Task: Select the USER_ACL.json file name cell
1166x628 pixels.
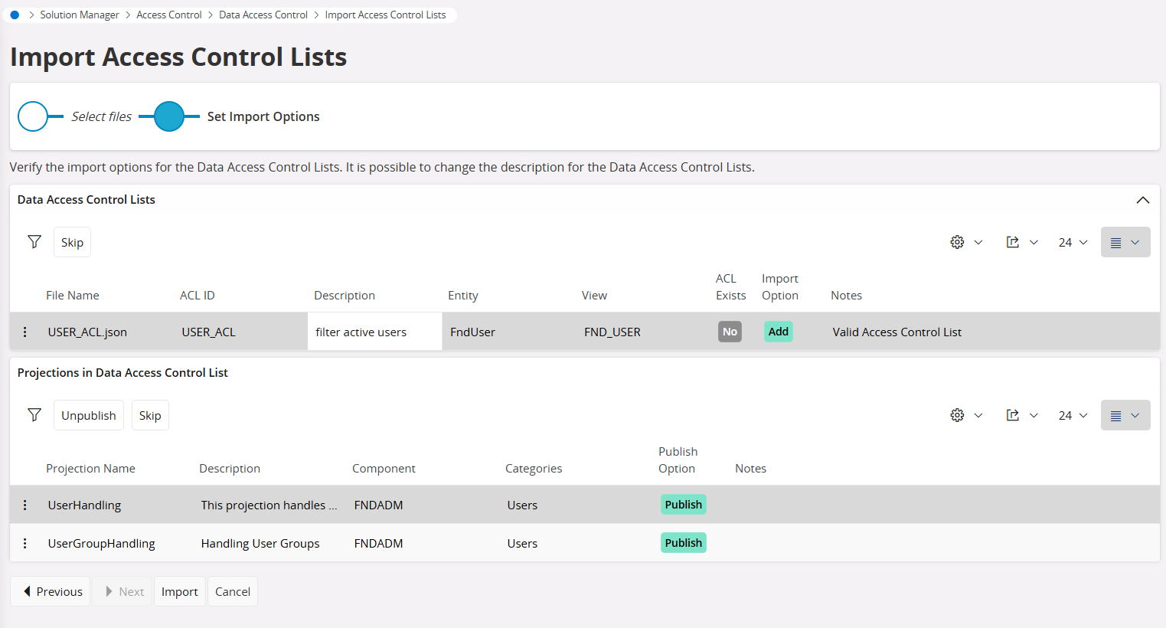Action: pos(87,332)
